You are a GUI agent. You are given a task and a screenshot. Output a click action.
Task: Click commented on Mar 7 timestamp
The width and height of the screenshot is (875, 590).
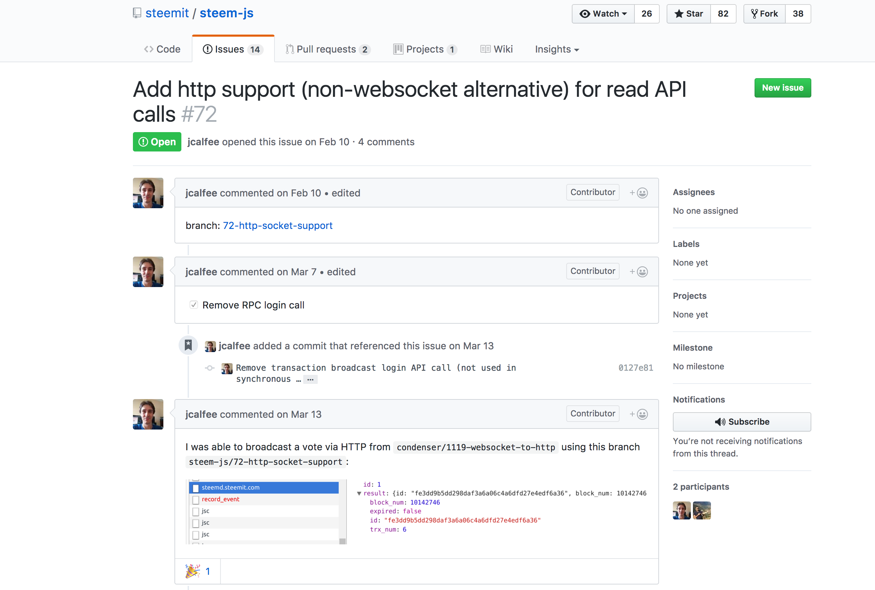pyautogui.click(x=268, y=272)
